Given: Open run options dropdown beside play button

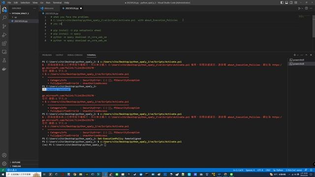Looking at the screenshot, I should click(x=302, y=8).
